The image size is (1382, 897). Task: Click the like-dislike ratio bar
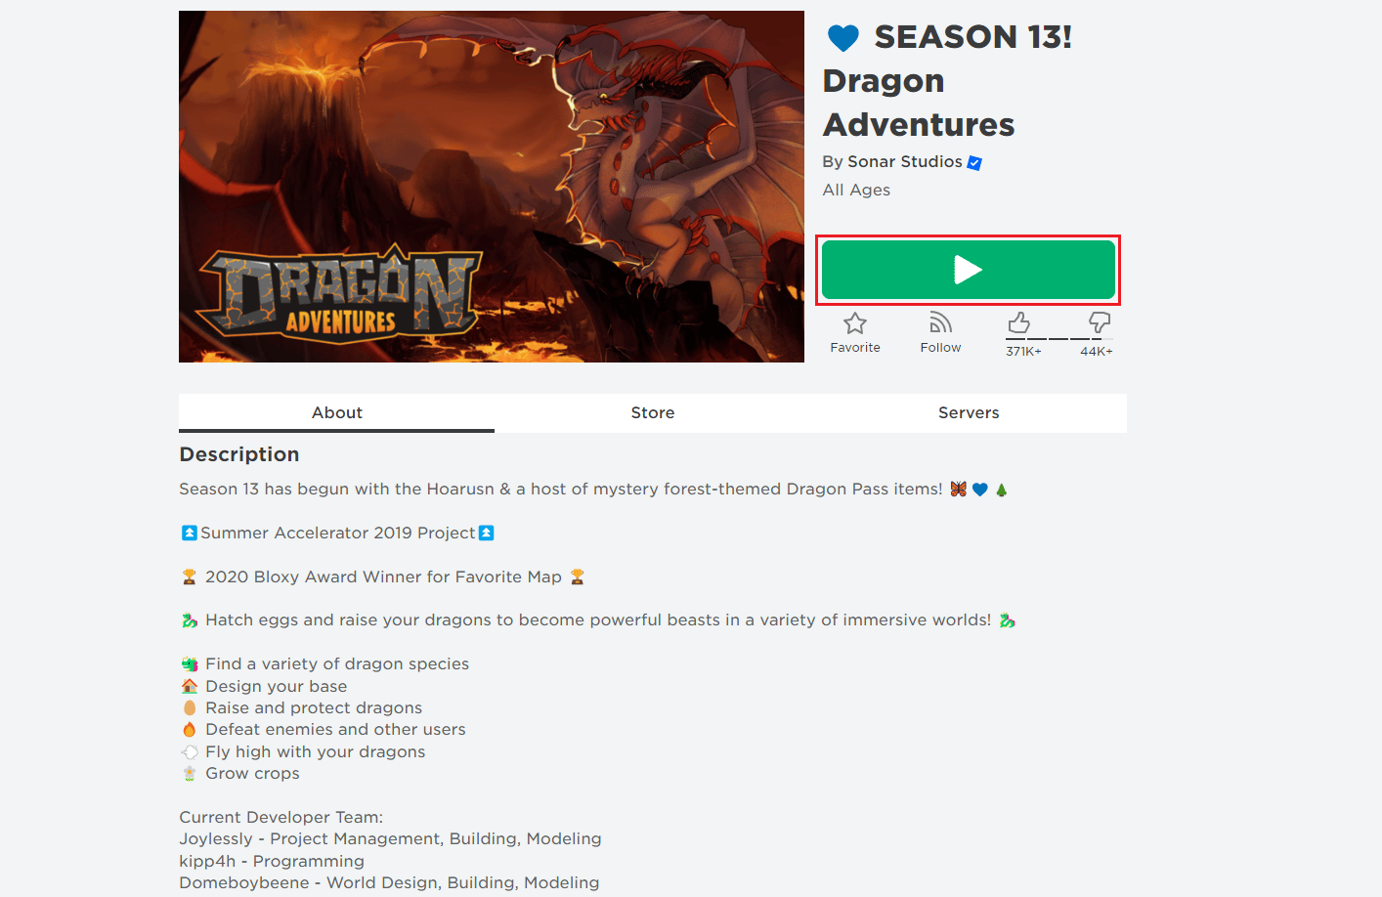pyautogui.click(x=1058, y=339)
